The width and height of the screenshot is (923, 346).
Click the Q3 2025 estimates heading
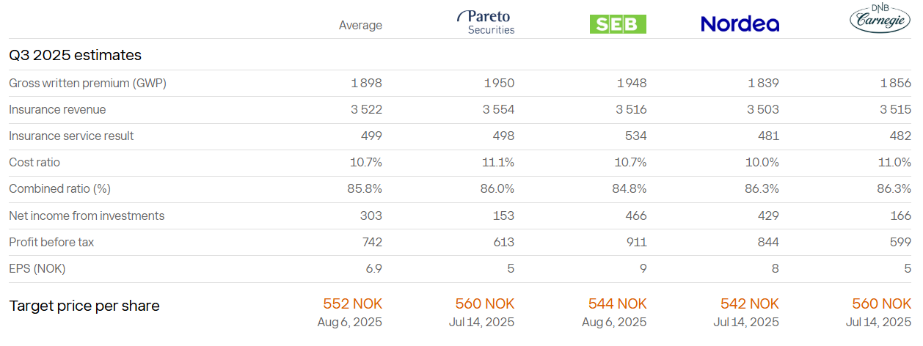tap(75, 55)
